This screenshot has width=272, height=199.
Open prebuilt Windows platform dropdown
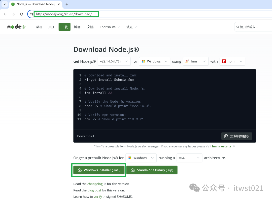point(141,158)
